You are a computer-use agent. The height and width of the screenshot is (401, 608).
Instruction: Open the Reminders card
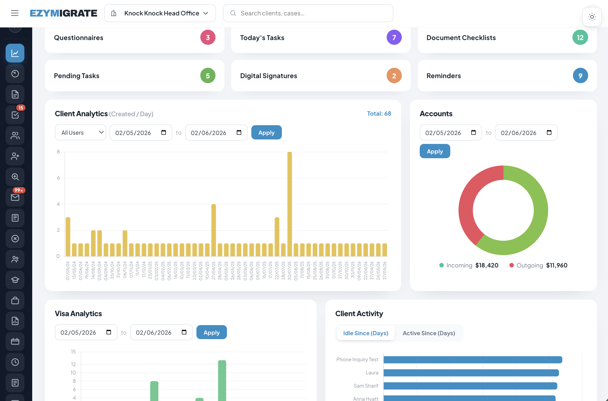pos(507,76)
